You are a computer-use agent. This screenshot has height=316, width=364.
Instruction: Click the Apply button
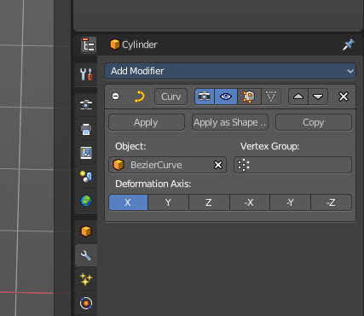click(147, 122)
